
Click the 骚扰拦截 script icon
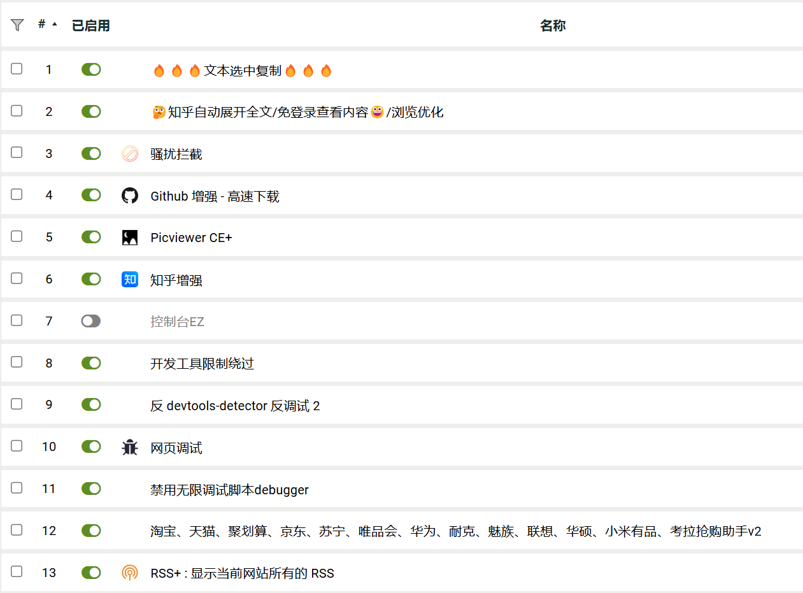coord(130,154)
